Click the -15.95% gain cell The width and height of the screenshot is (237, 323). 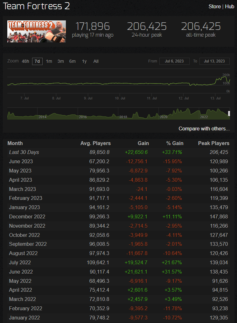click(172, 161)
